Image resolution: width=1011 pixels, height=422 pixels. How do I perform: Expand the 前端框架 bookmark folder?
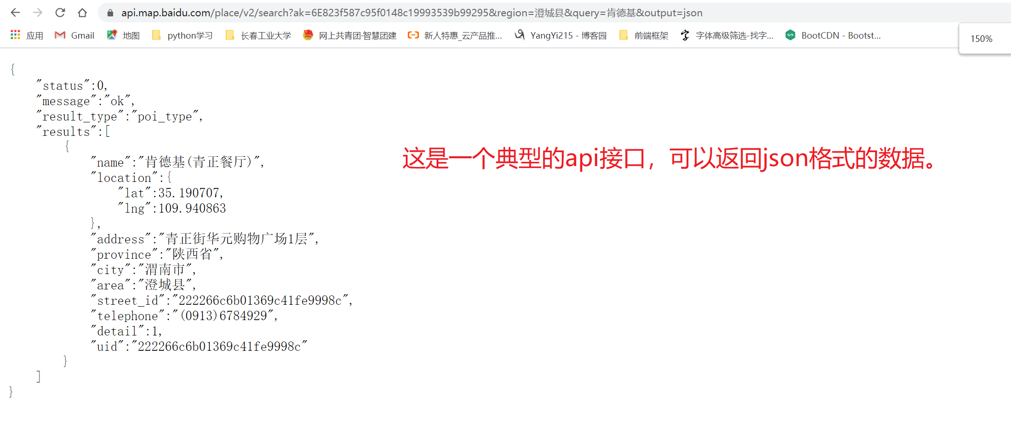644,35
